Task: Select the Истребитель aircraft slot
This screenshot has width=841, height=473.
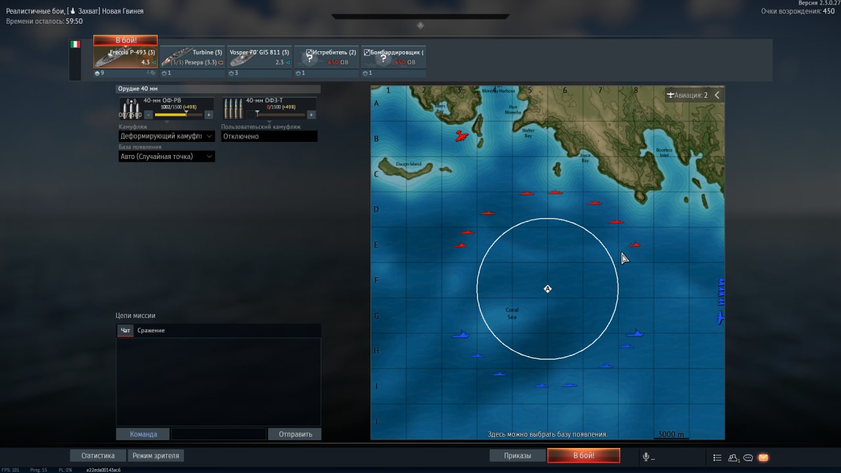Action: tap(327, 57)
